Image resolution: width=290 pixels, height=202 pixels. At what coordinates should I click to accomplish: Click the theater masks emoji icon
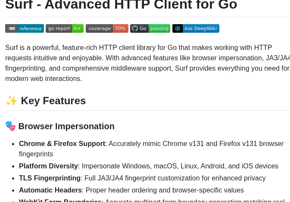[x=10, y=126]
